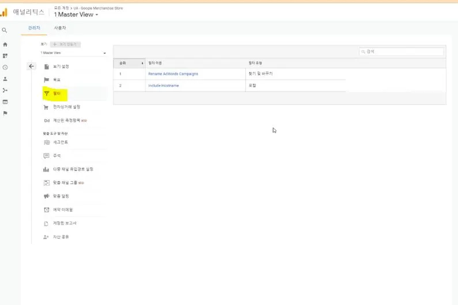The image size is (458, 305).
Task: Click the 필터 유형 column header
Action: (255, 63)
